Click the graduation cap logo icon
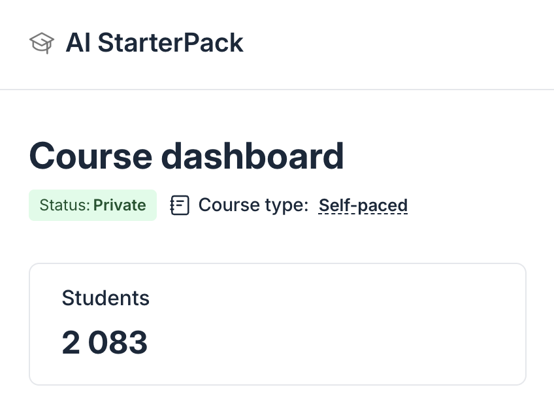The width and height of the screenshot is (554, 417). coord(42,43)
